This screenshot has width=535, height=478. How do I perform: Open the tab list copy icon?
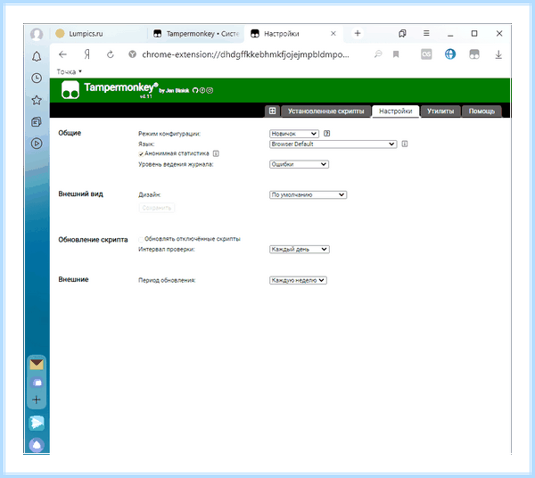(x=402, y=33)
